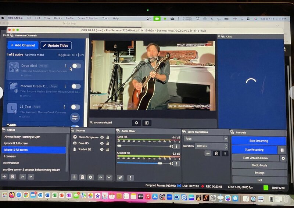Remove the scene transition using trash icon
294x208 pixels.
click(x=216, y=153)
